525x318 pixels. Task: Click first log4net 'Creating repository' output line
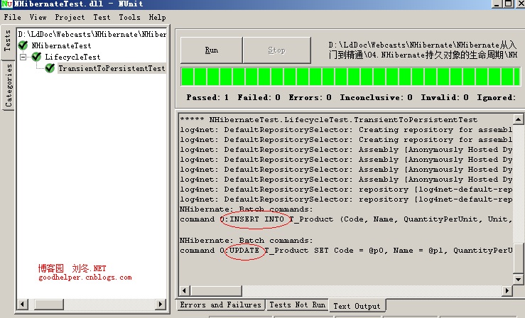346,129
